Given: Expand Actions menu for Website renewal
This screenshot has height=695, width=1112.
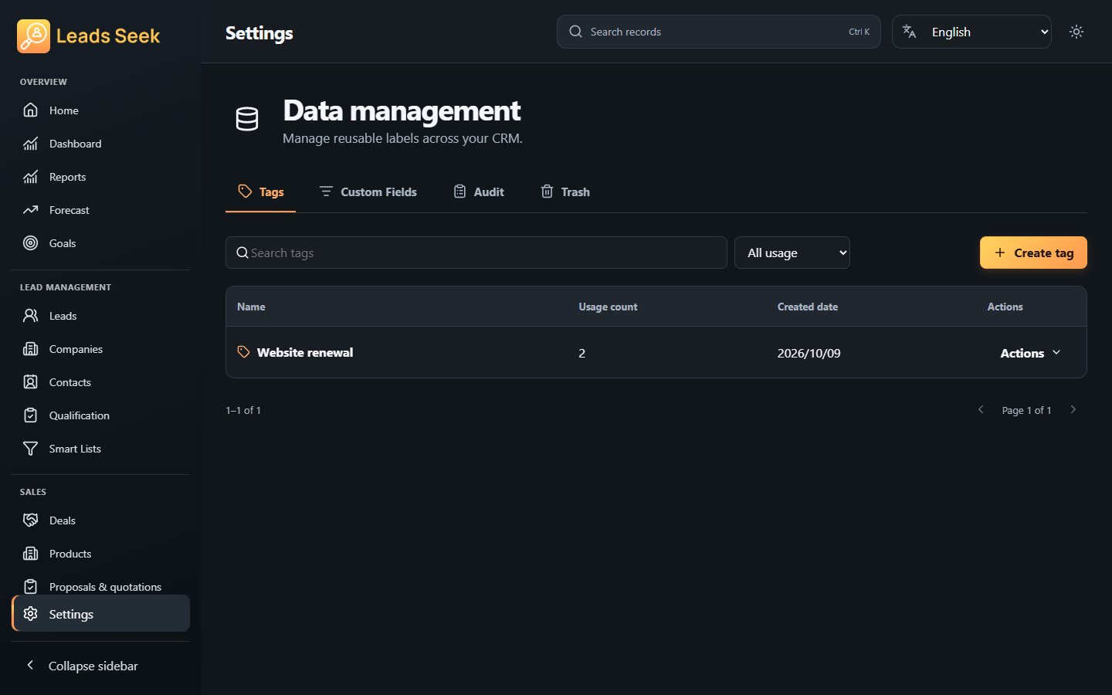Looking at the screenshot, I should (x=1030, y=353).
